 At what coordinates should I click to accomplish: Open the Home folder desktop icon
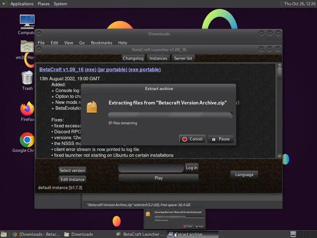point(27,47)
